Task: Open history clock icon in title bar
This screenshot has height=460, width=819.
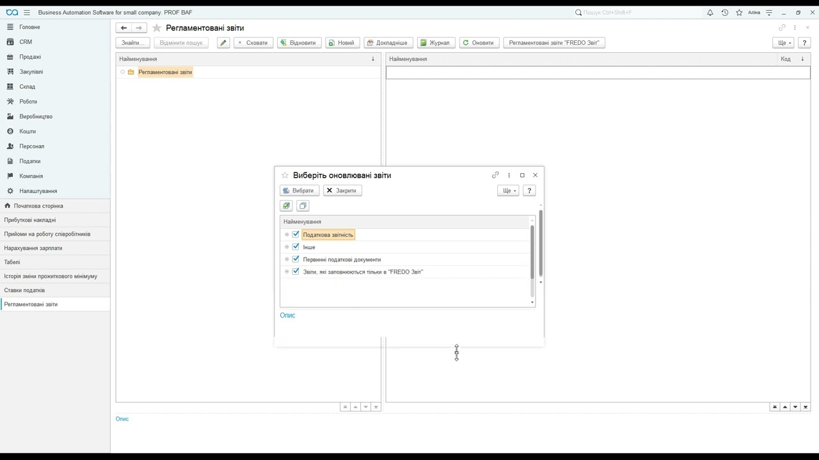Action: [x=725, y=12]
